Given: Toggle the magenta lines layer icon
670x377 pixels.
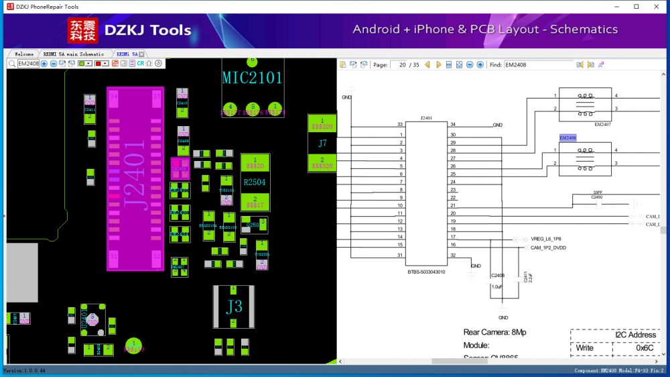Looking at the screenshot, I should 132,64.
